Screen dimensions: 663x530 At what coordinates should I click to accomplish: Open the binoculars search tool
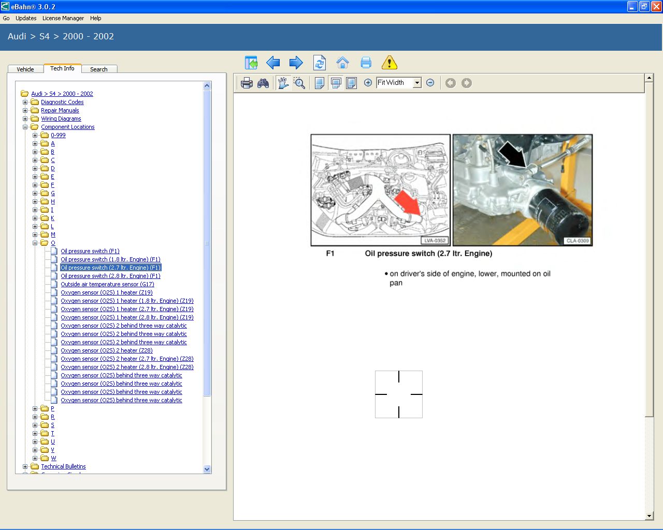(263, 83)
